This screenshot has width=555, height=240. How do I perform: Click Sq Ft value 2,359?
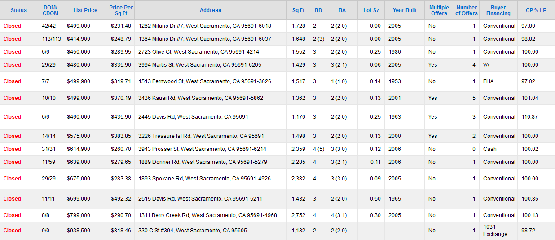coord(298,149)
